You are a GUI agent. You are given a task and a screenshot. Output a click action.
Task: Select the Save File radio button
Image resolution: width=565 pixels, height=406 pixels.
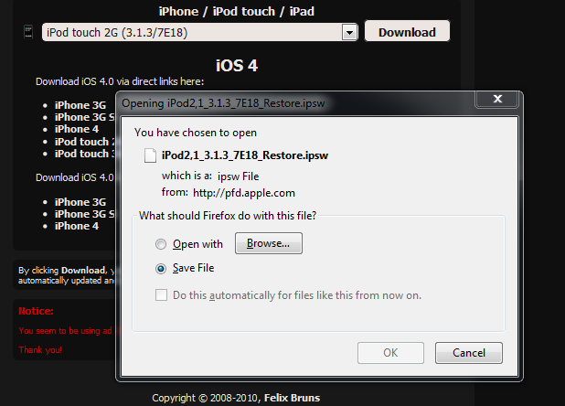click(161, 269)
